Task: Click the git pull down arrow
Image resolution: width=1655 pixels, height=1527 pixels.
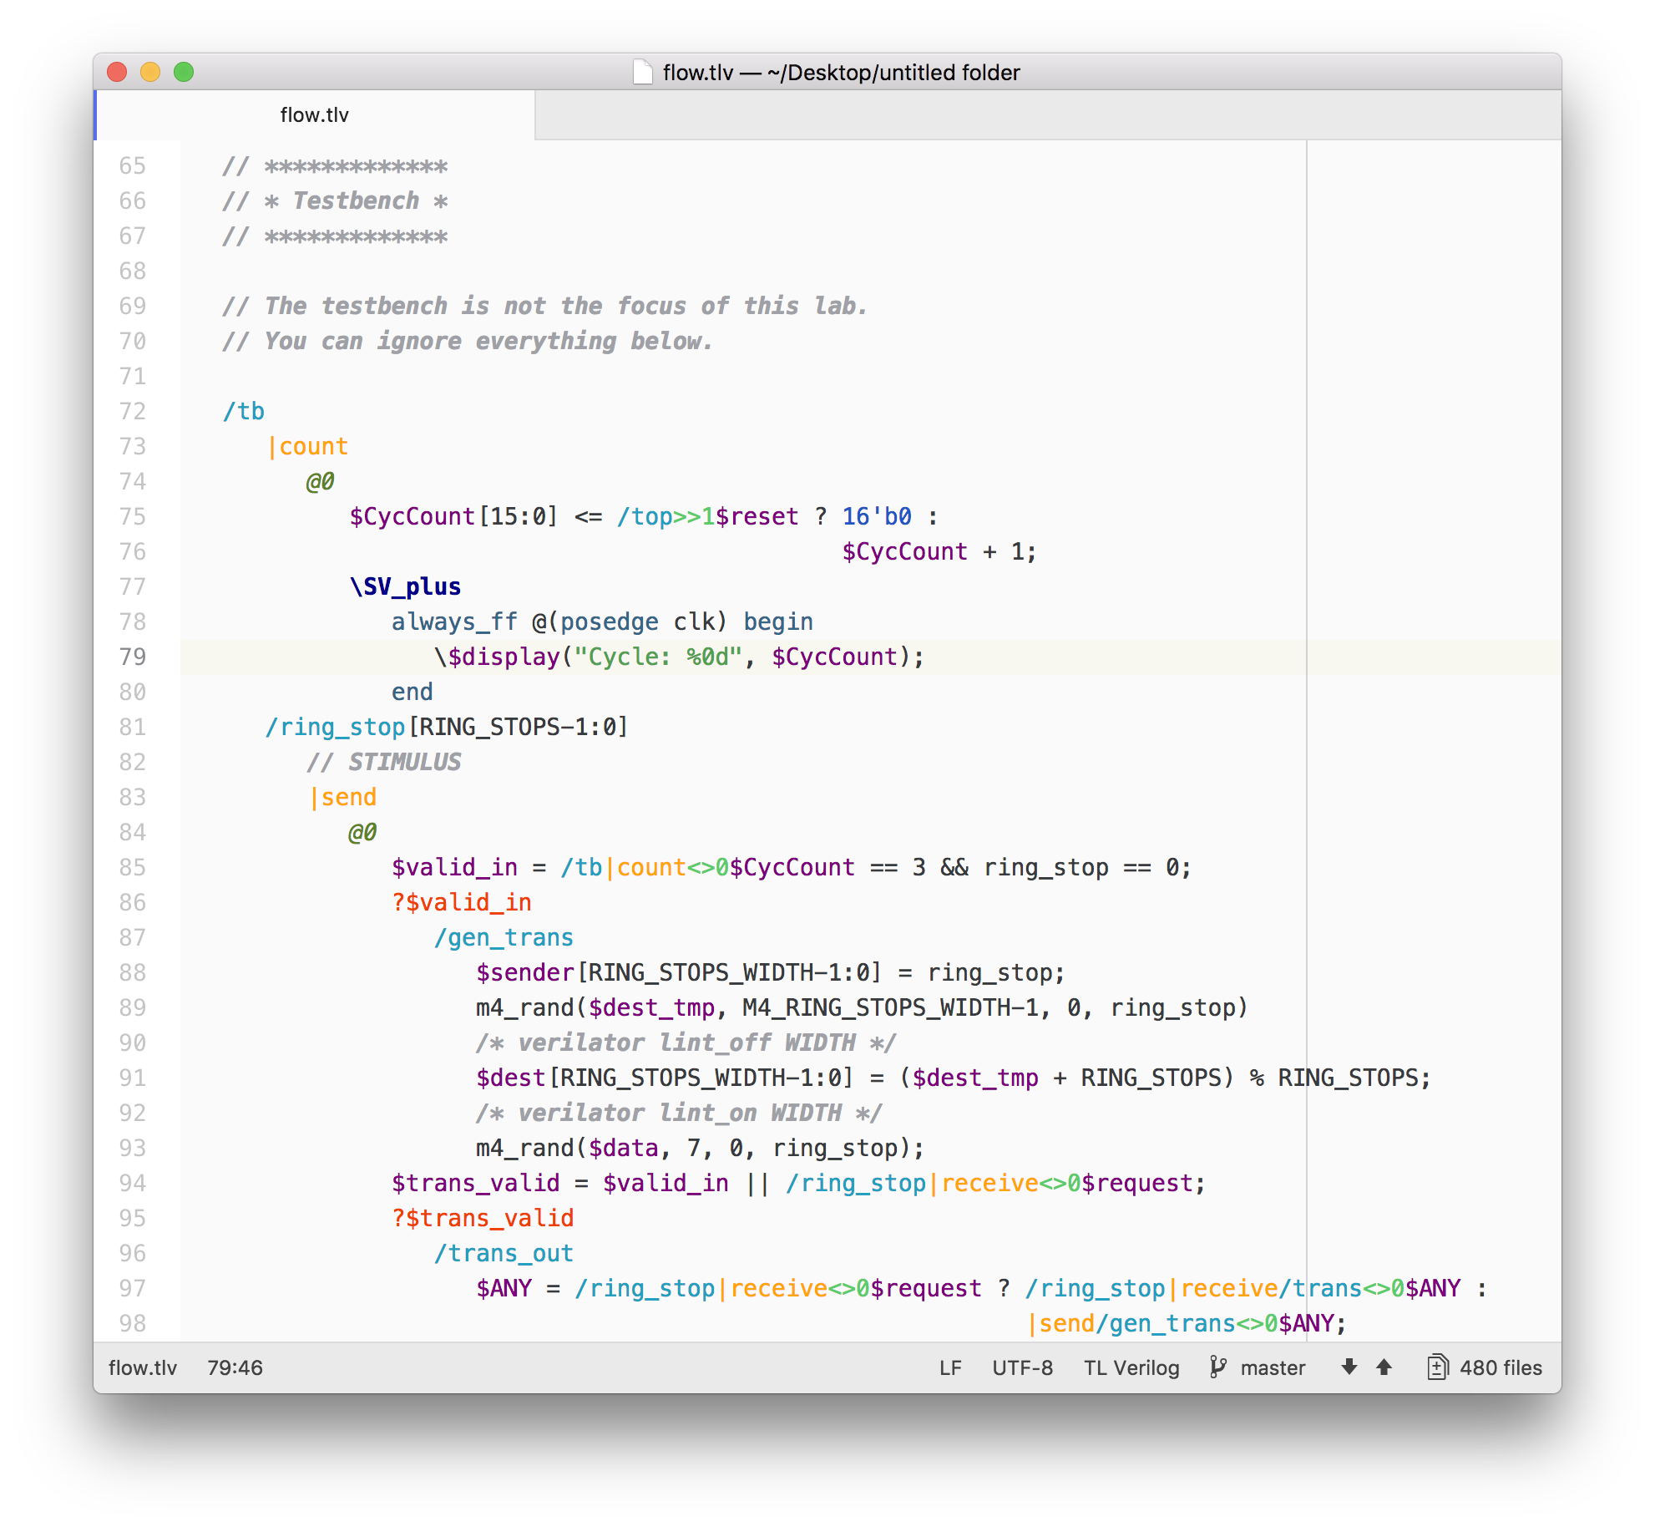Action: click(x=1349, y=1367)
